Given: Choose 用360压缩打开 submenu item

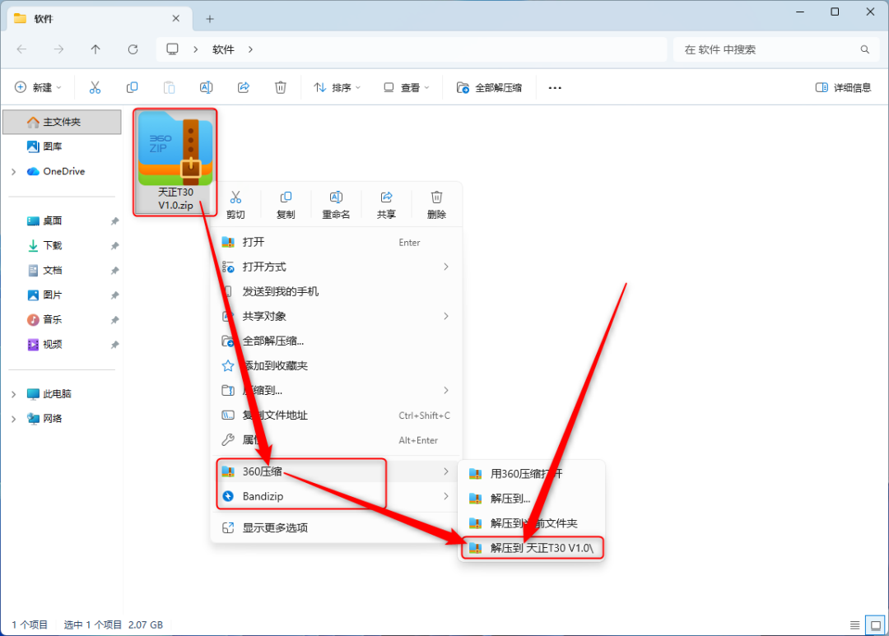Looking at the screenshot, I should point(532,474).
